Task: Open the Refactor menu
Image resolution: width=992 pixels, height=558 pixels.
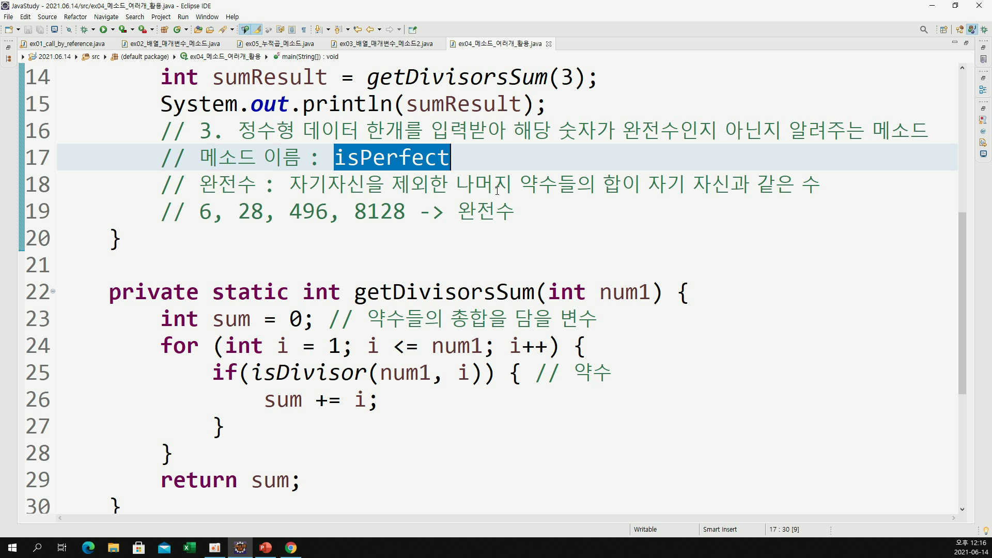Action: [x=75, y=17]
